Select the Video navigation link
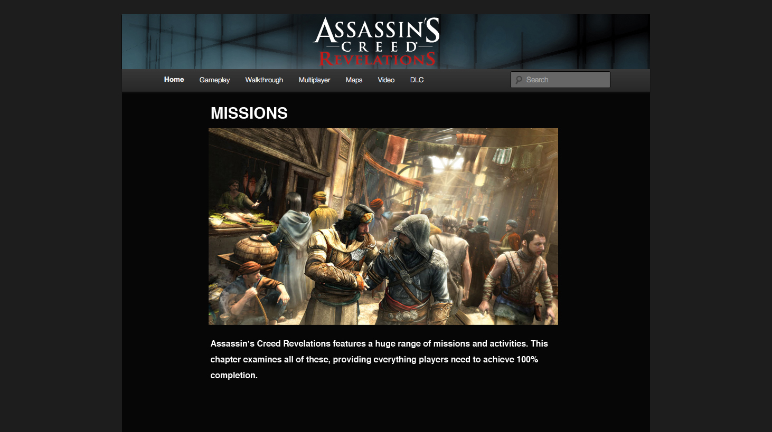This screenshot has width=772, height=432. pyautogui.click(x=386, y=80)
